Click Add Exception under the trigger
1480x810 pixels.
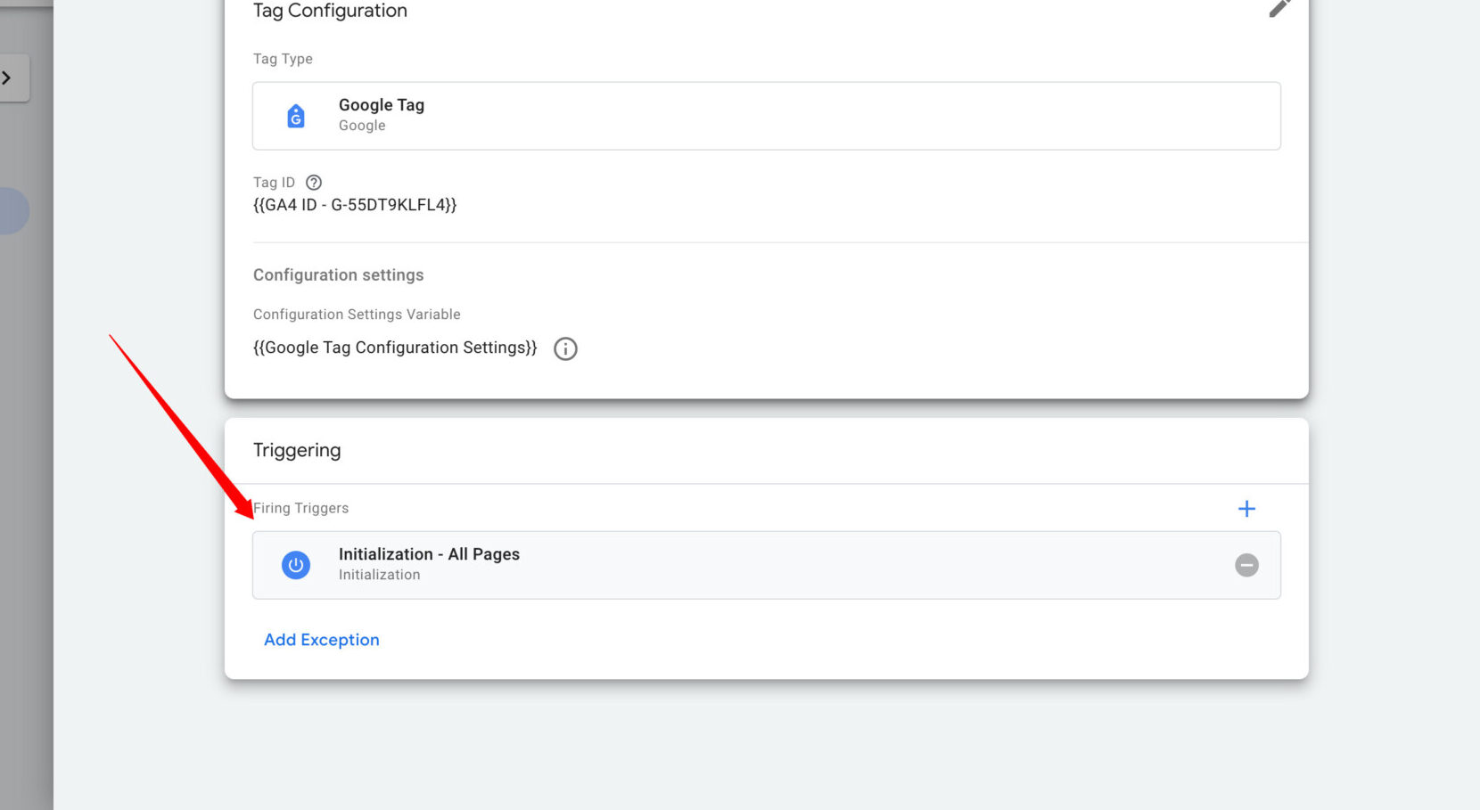[x=321, y=640]
